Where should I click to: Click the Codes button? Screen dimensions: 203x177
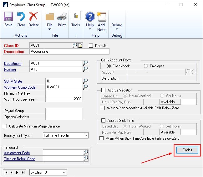point(187,150)
